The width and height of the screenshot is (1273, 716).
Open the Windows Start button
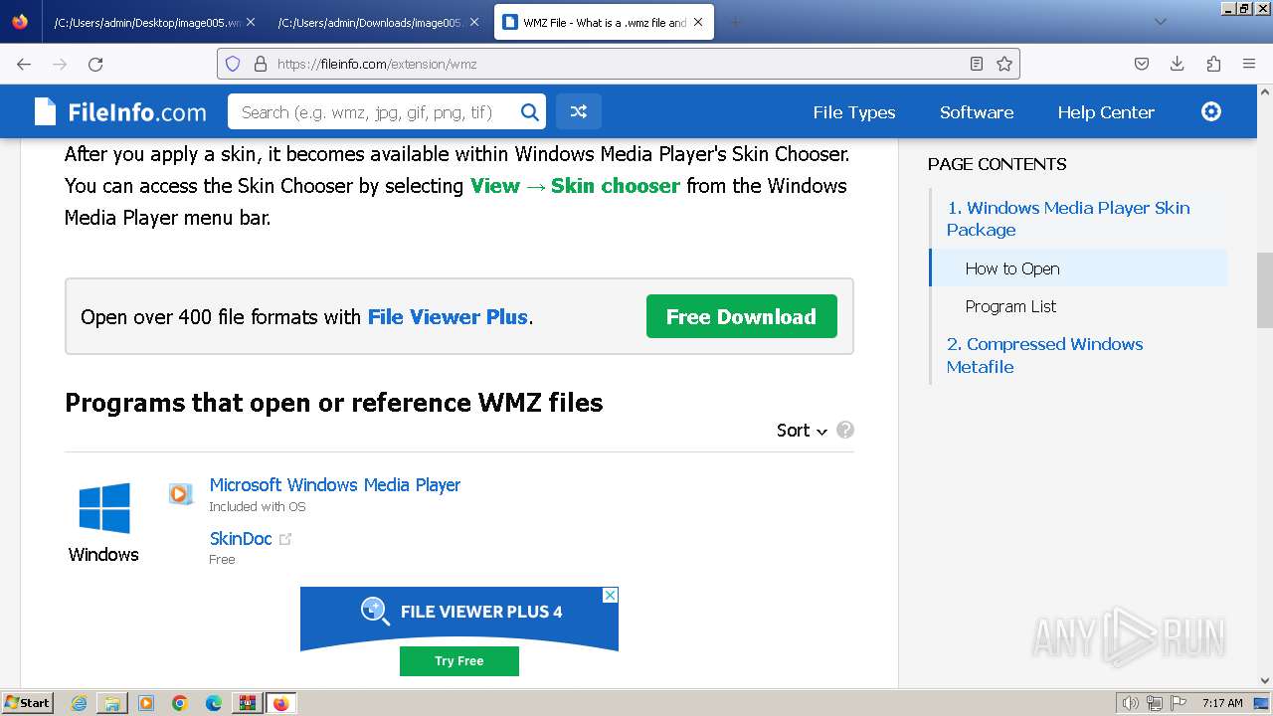pyautogui.click(x=27, y=703)
